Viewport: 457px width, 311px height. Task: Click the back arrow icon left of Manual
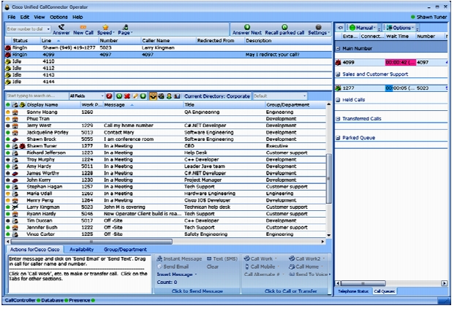(340, 28)
